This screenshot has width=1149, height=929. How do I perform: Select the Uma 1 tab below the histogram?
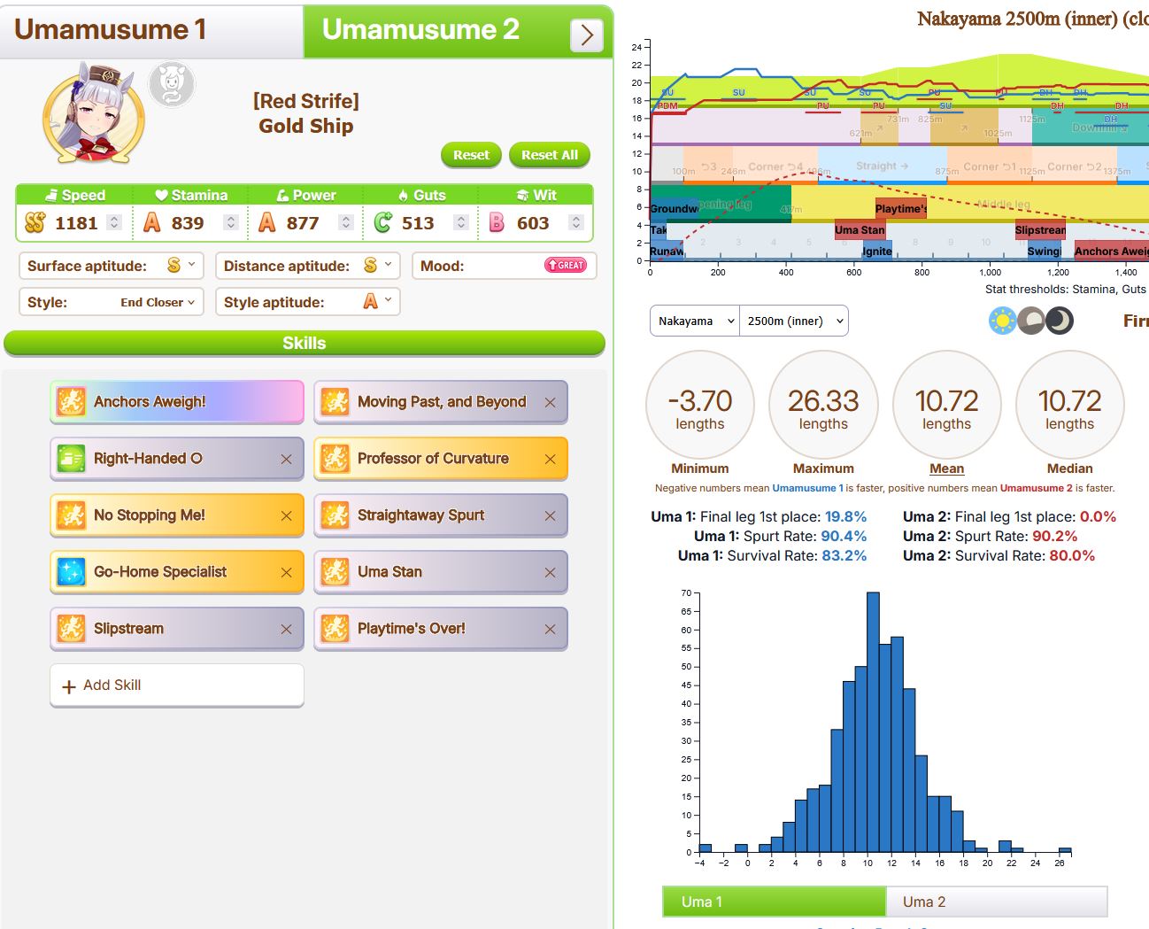775,902
